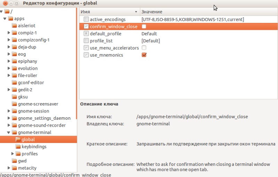Click the gnome-terminal key owner value
The image size is (278, 177).
pos(153,124)
